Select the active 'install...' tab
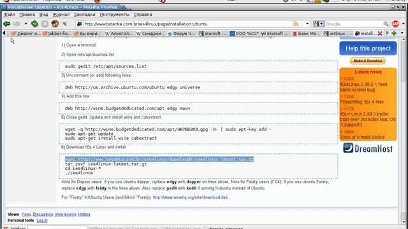 tap(365, 34)
